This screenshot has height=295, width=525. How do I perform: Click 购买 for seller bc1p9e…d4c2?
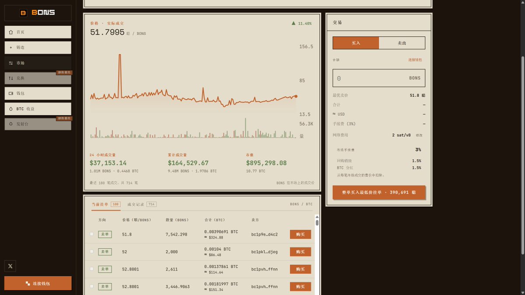pos(300,234)
